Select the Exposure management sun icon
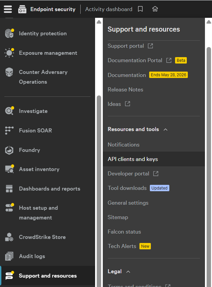This screenshot has width=212, height=287. click(x=9, y=53)
